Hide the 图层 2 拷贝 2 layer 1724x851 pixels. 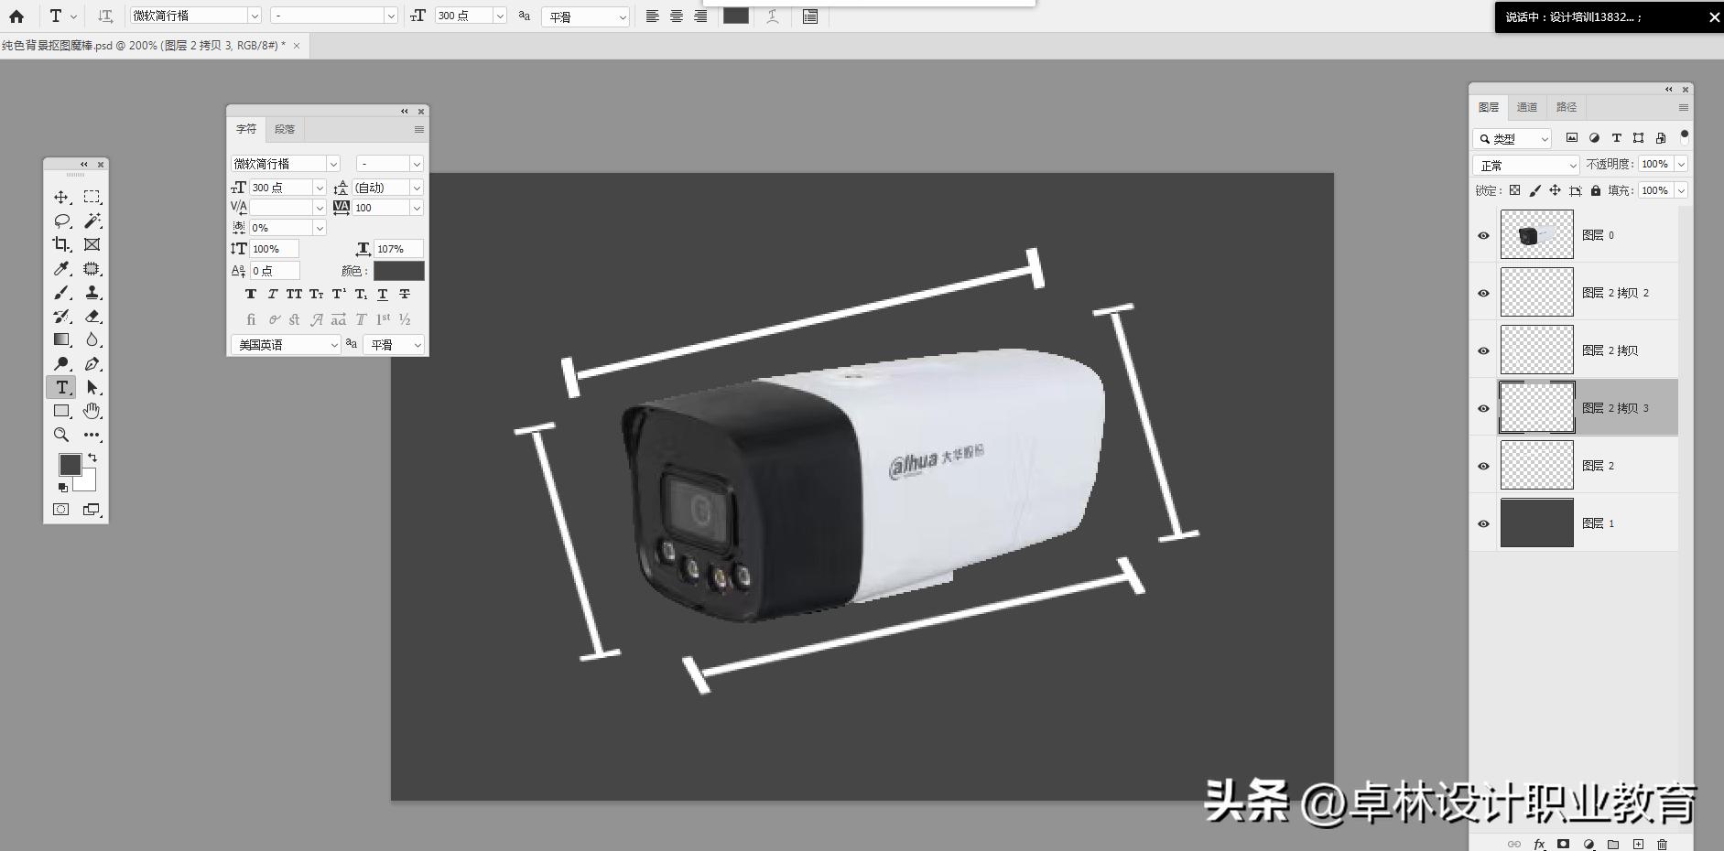(1483, 293)
